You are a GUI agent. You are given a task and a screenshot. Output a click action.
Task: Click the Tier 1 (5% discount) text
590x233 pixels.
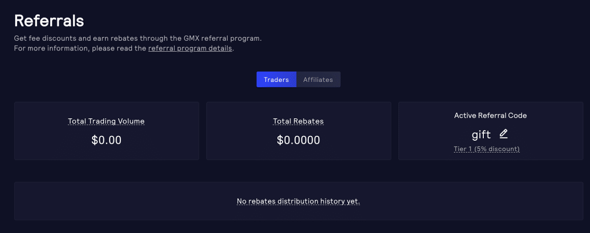[486, 149]
